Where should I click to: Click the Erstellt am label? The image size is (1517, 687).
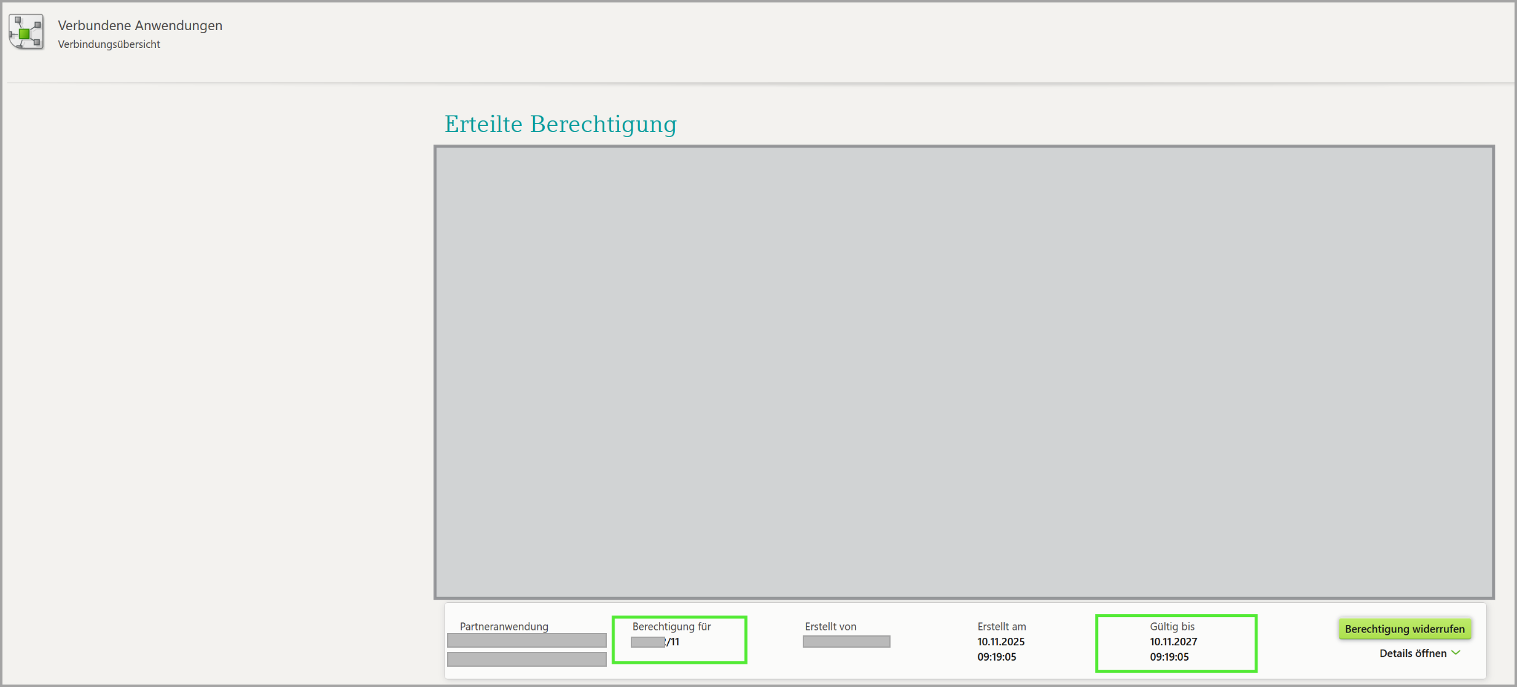(x=1001, y=626)
